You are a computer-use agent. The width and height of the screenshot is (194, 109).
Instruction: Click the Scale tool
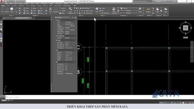[33, 13]
